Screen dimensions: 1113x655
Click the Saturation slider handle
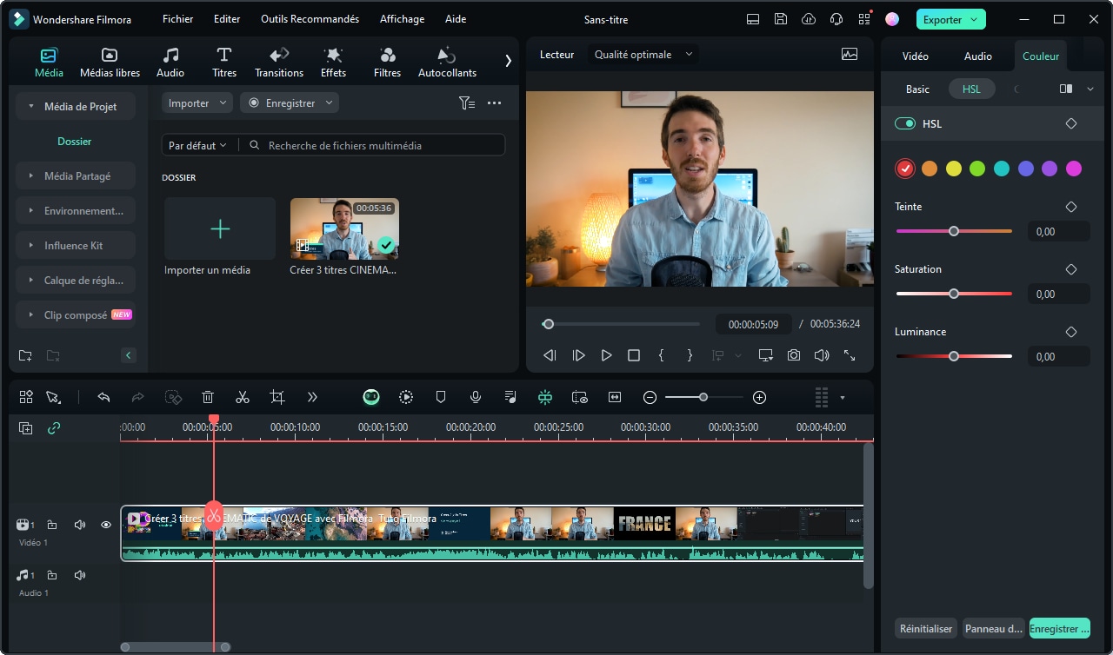tap(954, 294)
